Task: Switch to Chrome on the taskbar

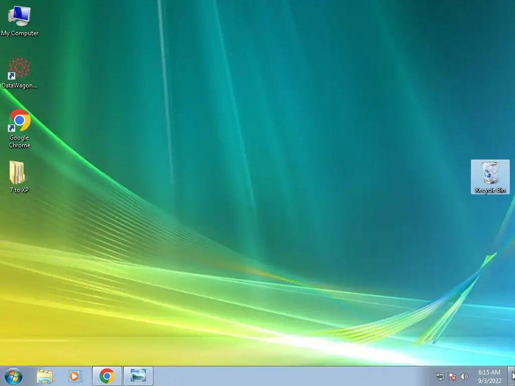Action: [107, 376]
